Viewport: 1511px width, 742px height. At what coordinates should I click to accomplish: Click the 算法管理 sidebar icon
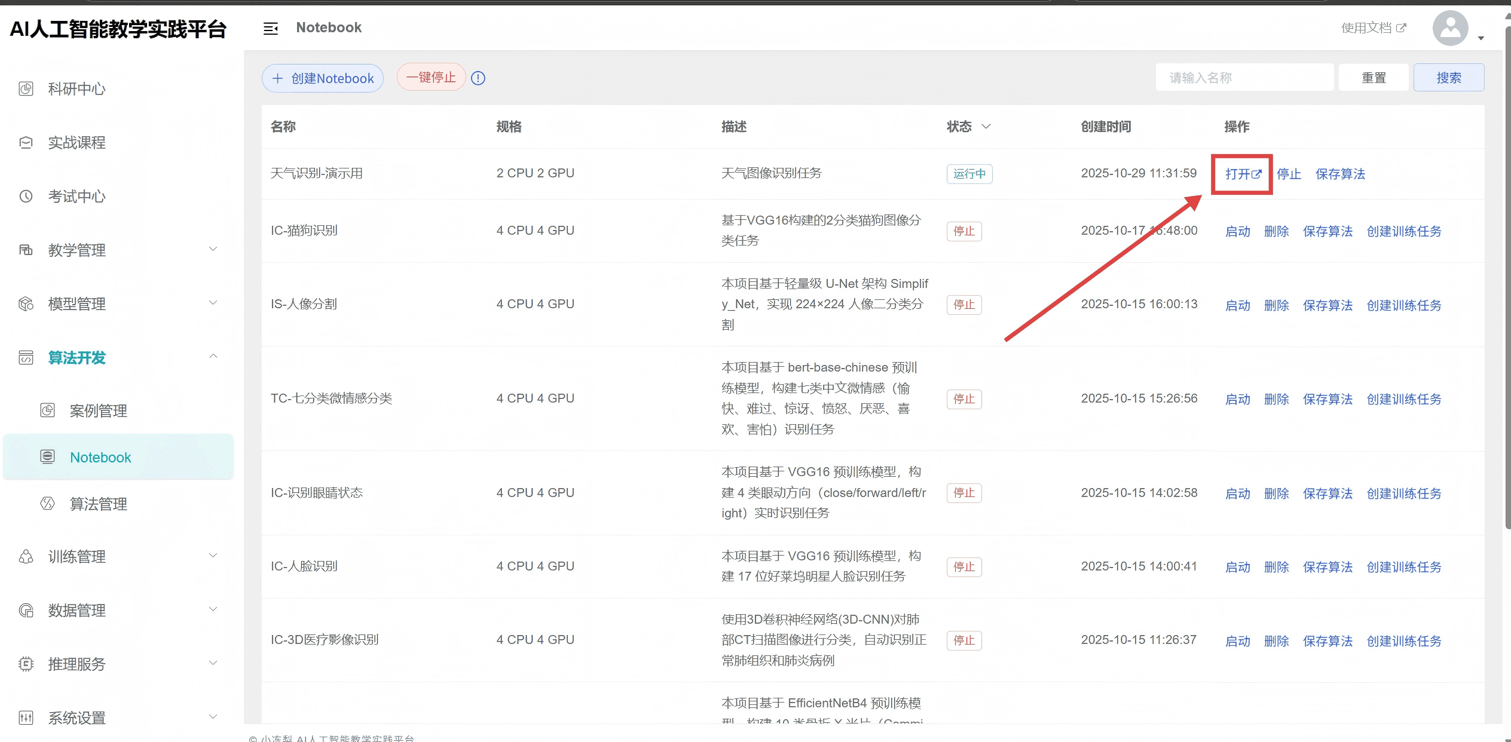point(47,504)
